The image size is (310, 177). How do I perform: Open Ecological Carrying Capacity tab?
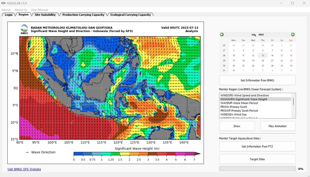[x=130, y=15]
